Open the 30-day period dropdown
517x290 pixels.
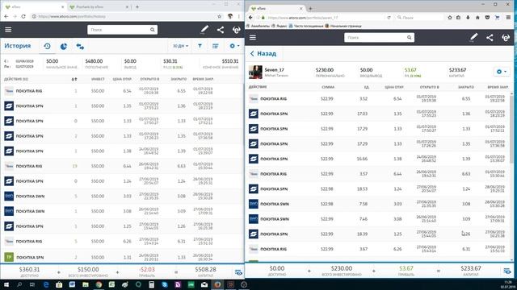(x=180, y=46)
